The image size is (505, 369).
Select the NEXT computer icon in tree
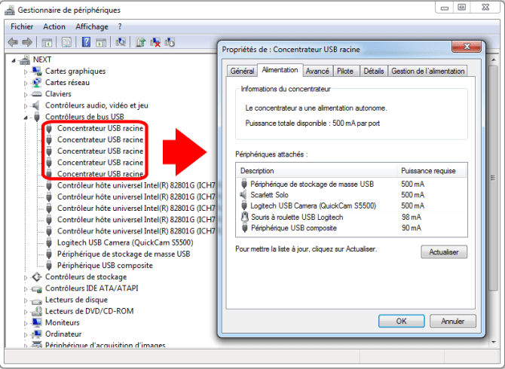(x=24, y=59)
